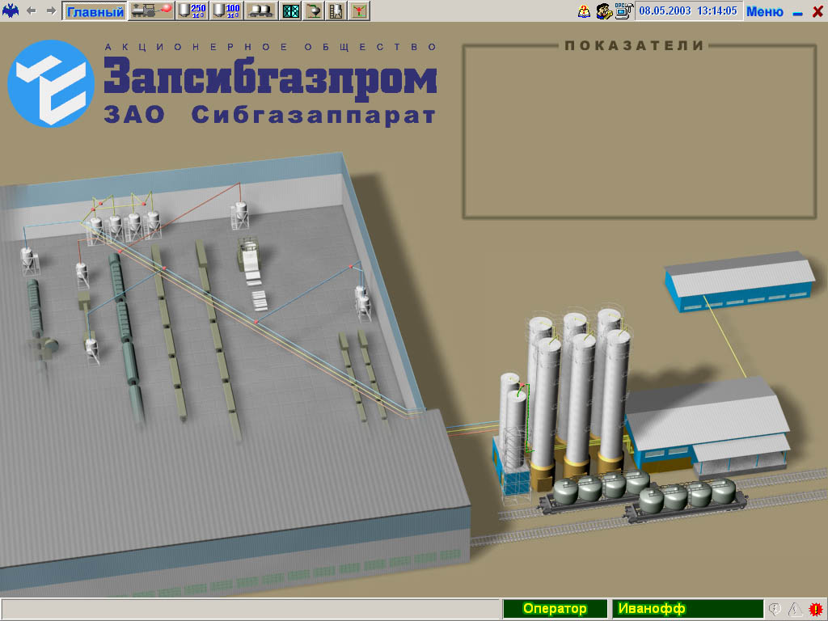Open the 250 m3 silo screen

[x=192, y=11]
